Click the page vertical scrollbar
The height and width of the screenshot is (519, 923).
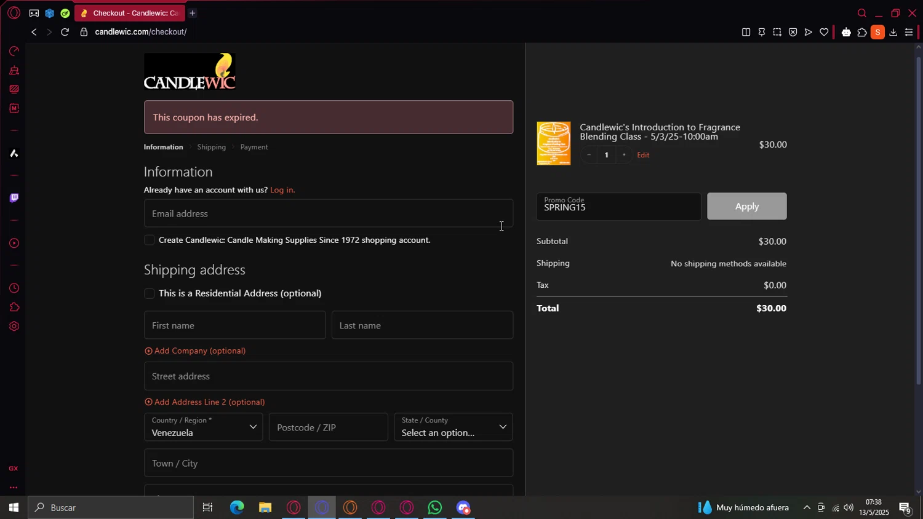tap(919, 221)
